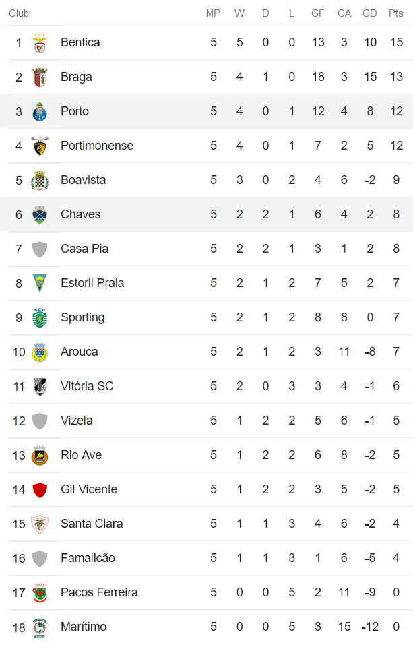Click the GD column header
The image size is (413, 651).
(369, 13)
